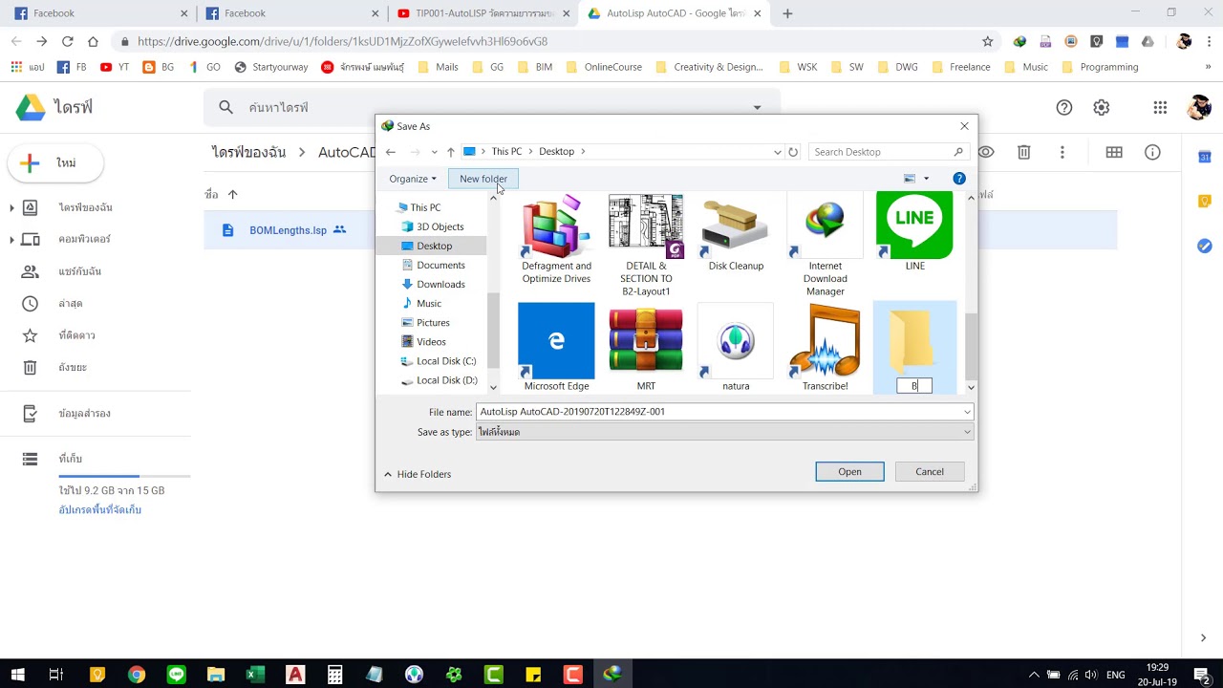
Task: Open the Programming bookmarks folder
Action: pyautogui.click(x=1100, y=67)
